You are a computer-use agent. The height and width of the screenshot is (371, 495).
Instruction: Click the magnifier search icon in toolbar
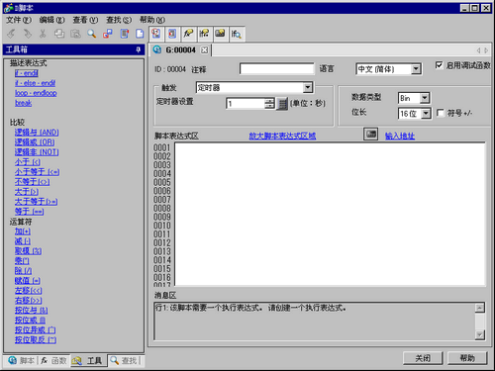pos(91,34)
